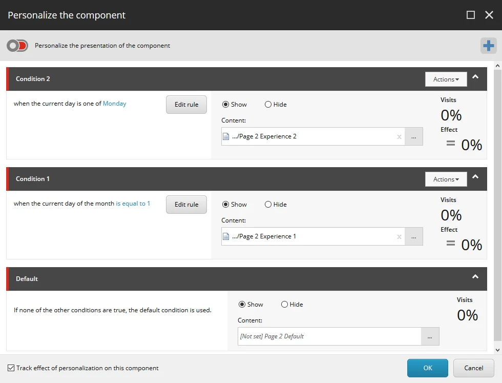This screenshot has width=502, height=383.
Task: Clear Page 2 Experience 1 content with x icon
Action: pos(399,237)
